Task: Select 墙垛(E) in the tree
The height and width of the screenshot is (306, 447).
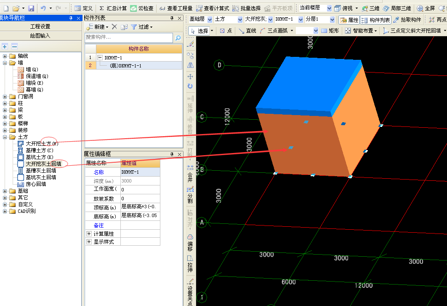Action: (x=30, y=83)
